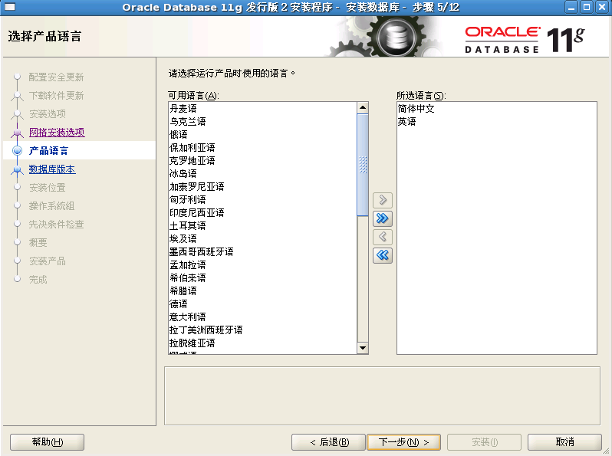Click the available languages scrollbar thumb
612x456 pixels.
click(x=363, y=165)
